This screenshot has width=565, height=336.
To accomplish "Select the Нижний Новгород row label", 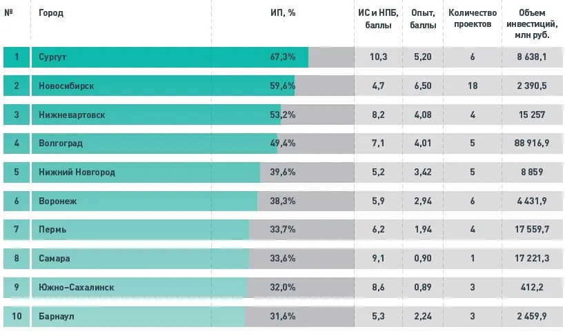I will (x=77, y=172).
